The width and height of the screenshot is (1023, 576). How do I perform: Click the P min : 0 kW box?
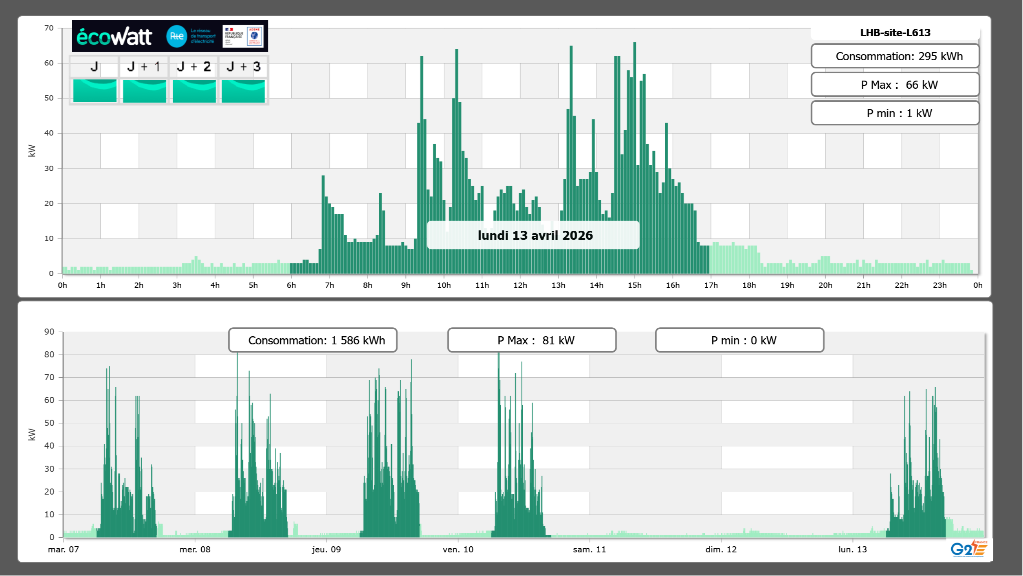pos(739,340)
